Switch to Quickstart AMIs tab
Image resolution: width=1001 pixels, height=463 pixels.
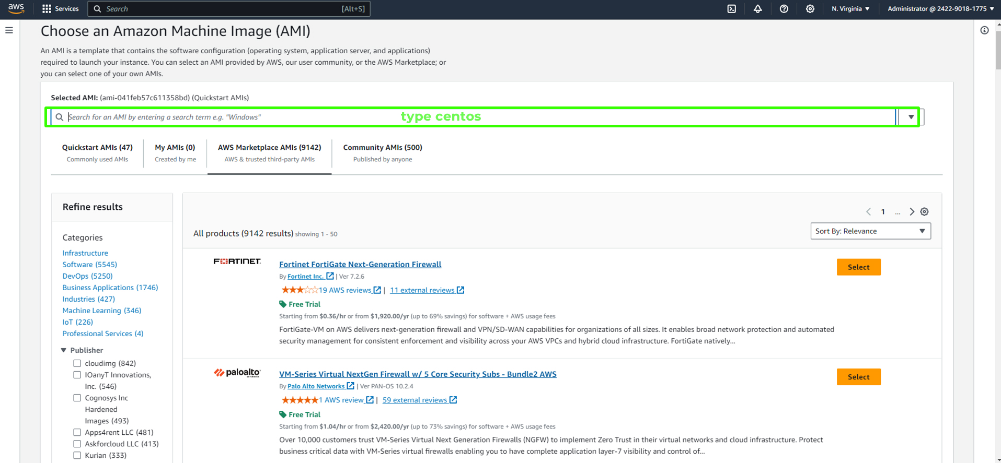97,153
